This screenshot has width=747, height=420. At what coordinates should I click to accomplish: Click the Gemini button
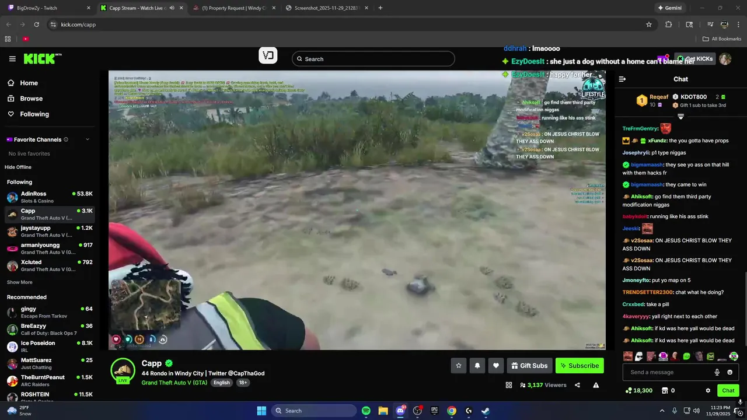pos(669,8)
